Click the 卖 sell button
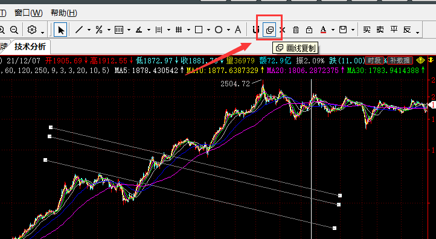This screenshot has height=239, width=436. point(380,30)
